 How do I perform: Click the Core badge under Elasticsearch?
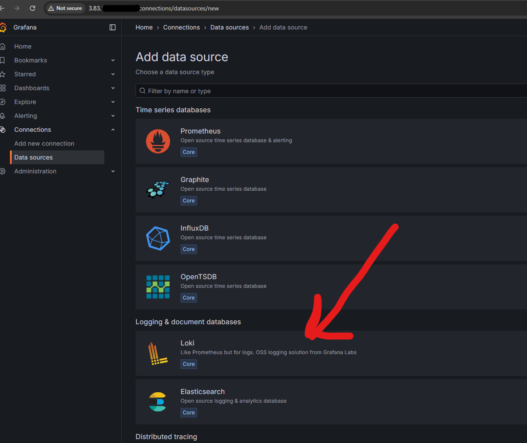[189, 413]
